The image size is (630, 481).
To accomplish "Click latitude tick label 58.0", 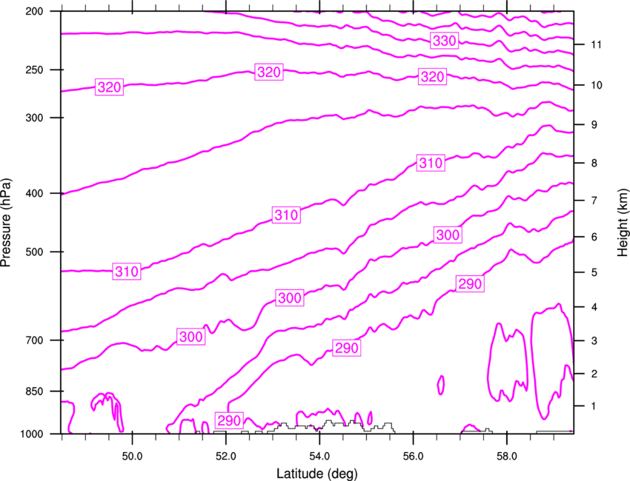I will click(507, 457).
